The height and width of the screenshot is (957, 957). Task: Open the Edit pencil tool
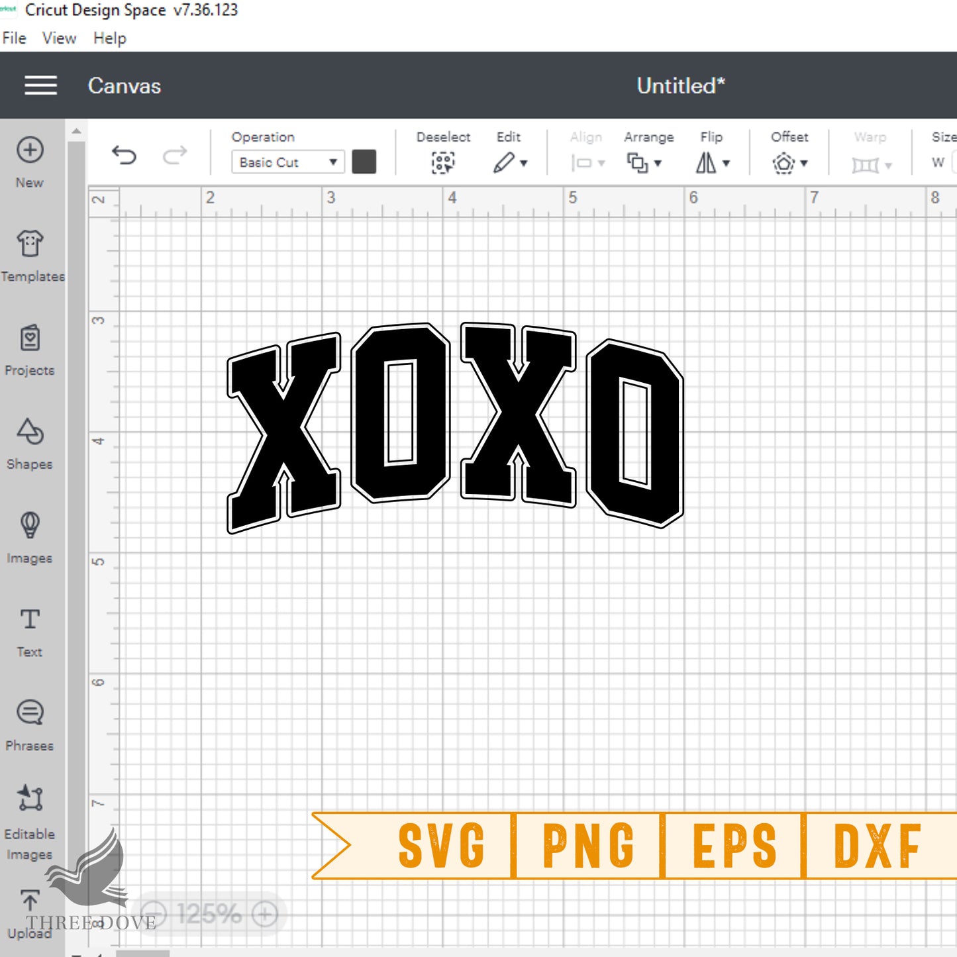504,162
